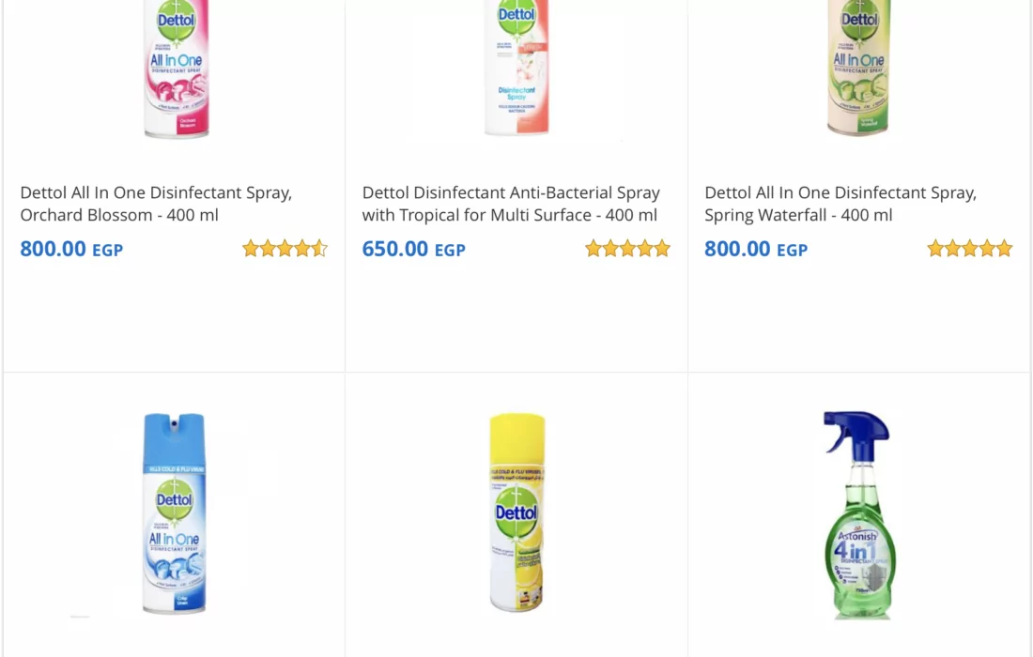
Task: Click the first star on Tropical spray rating
Action: tap(594, 249)
